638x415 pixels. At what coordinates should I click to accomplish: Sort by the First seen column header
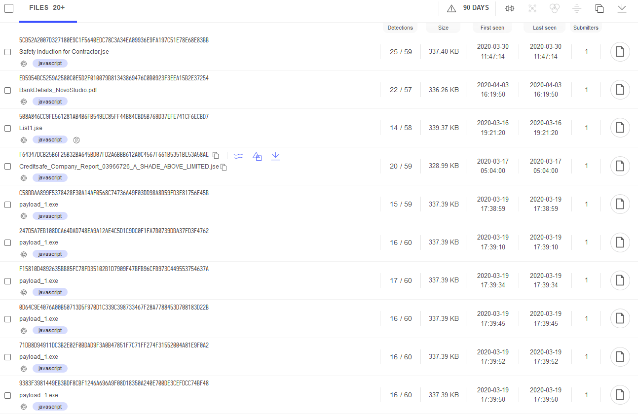(x=492, y=28)
